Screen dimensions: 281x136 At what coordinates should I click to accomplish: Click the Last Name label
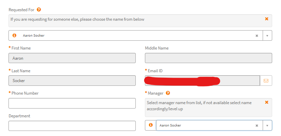click(21, 71)
